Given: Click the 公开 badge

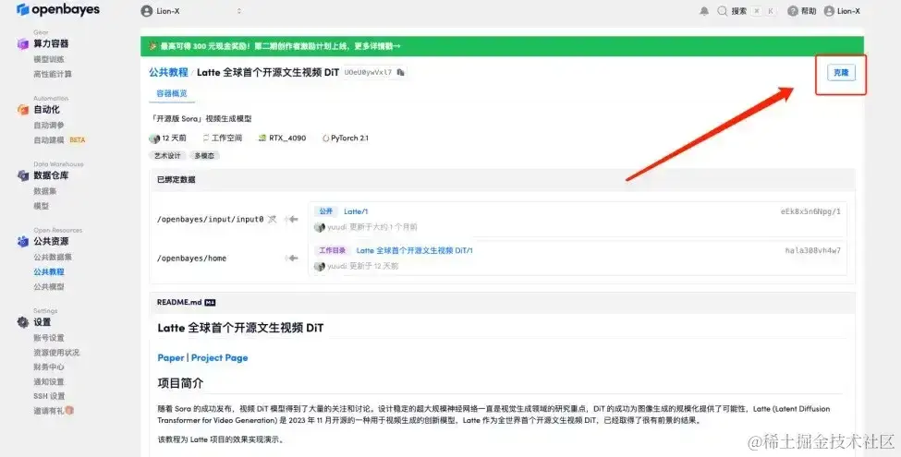Looking at the screenshot, I should pos(326,211).
